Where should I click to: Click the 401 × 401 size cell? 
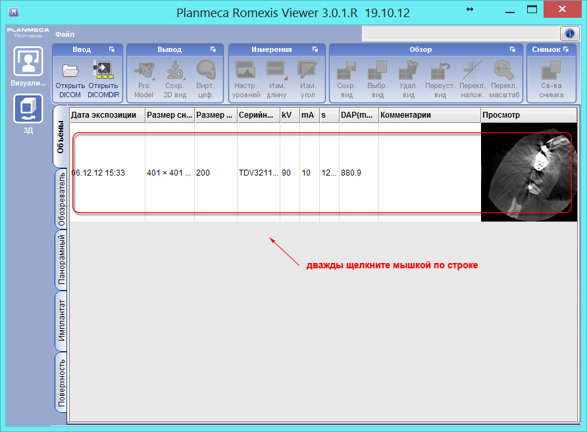[x=170, y=172]
